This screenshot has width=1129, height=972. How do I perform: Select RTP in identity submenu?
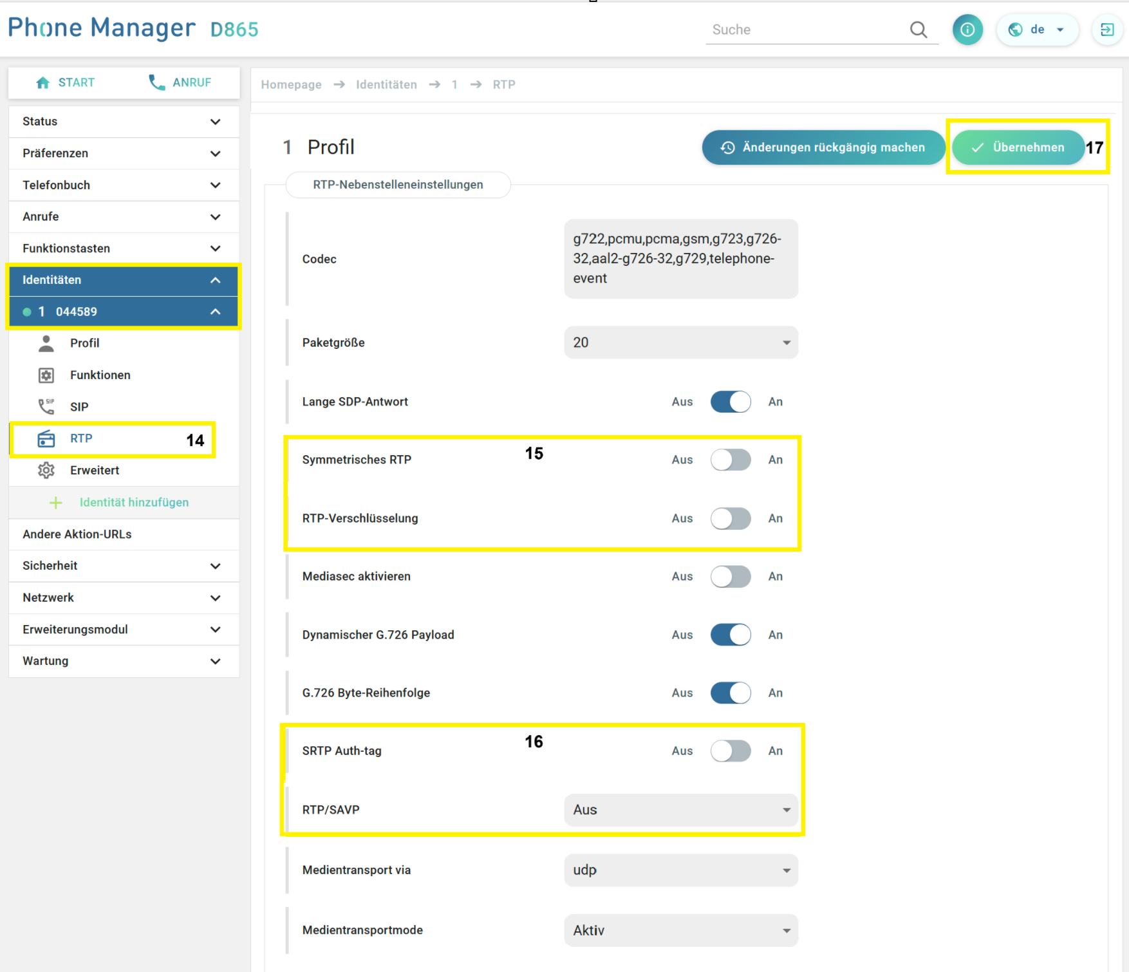pos(81,438)
